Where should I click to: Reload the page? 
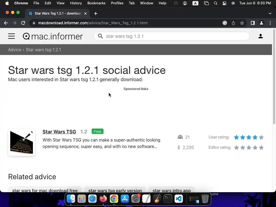tap(23, 23)
